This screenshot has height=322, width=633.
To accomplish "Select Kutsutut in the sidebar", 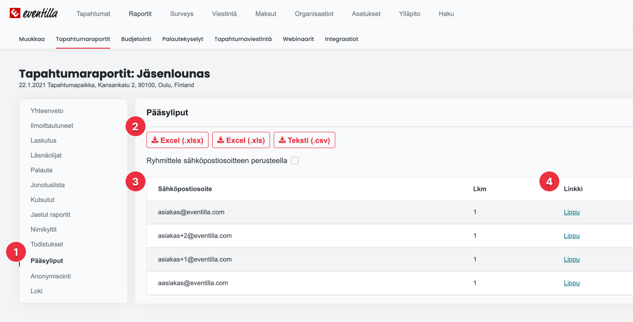I will pyautogui.click(x=43, y=200).
